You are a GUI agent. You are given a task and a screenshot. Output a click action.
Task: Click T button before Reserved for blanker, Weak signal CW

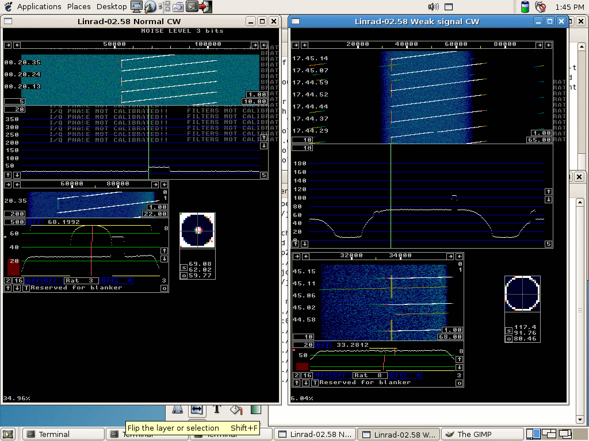pos(315,383)
